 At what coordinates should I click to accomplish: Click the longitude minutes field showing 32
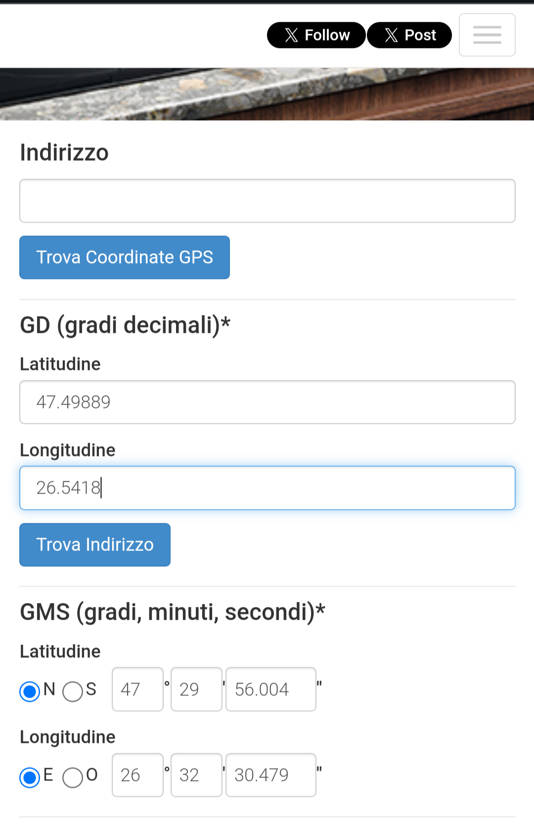196,775
